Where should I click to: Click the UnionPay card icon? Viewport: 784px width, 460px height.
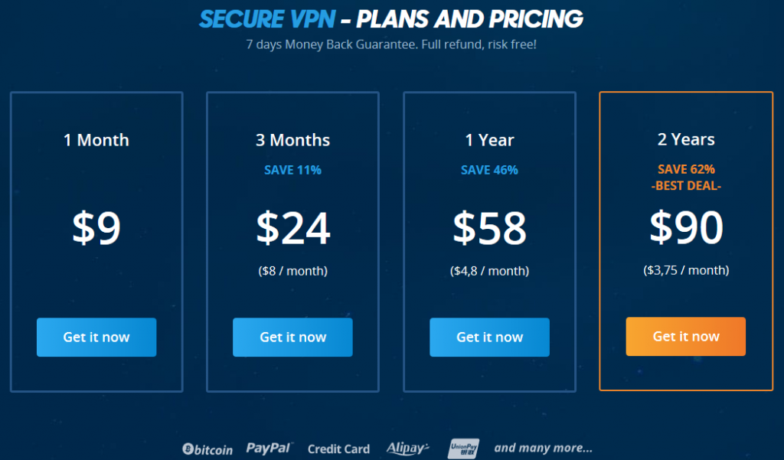click(x=463, y=449)
